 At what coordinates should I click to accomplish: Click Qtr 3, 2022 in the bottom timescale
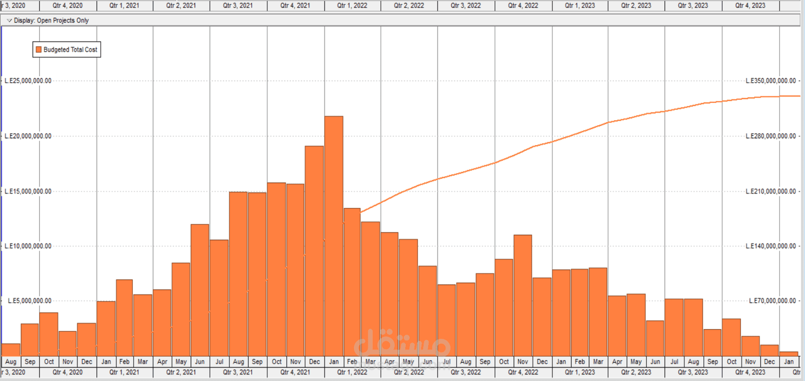[x=466, y=372]
